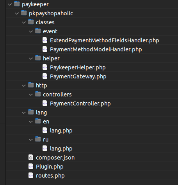Viewport: 178px width, 185px height.
Task: Click the controllers folder icon
Action: 38,94
